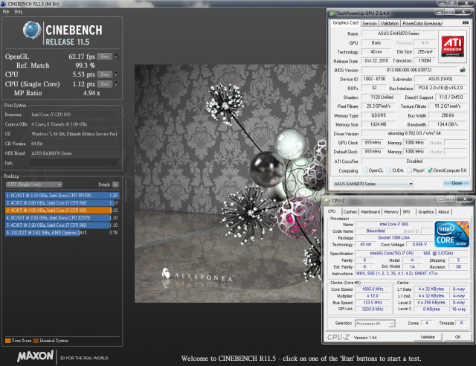Run the OpenGL benchmark test
This screenshot has height=366, width=476.
105,57
